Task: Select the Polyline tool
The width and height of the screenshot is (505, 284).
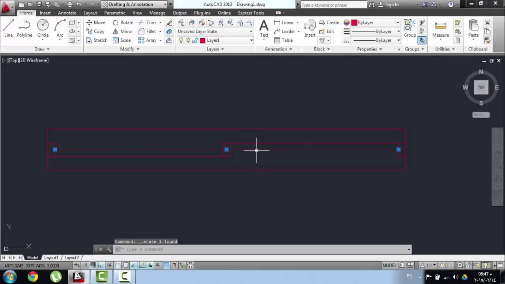Action: pyautogui.click(x=24, y=28)
